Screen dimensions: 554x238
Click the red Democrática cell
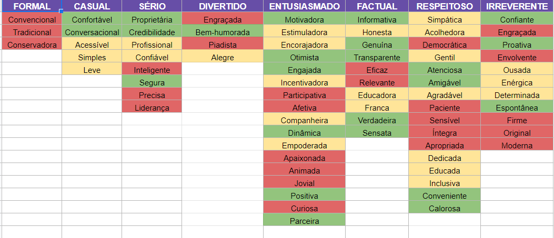tap(444, 45)
